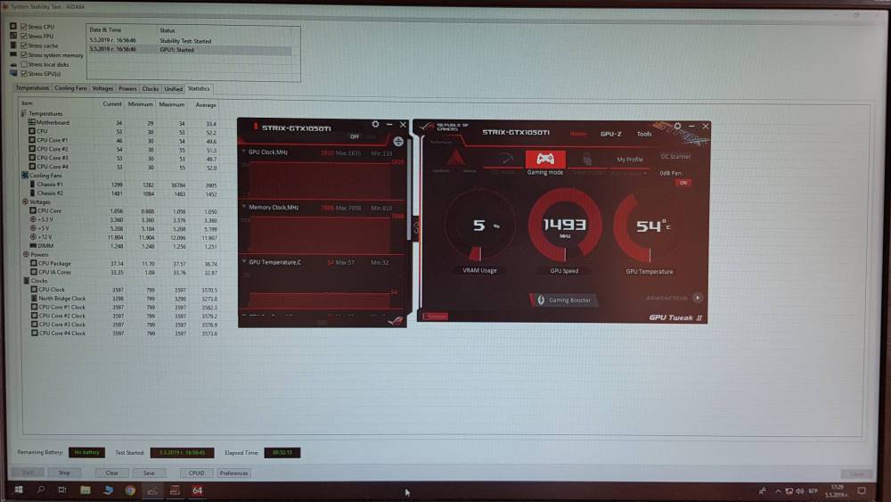
Task: Click the Save button
Action: tap(149, 473)
